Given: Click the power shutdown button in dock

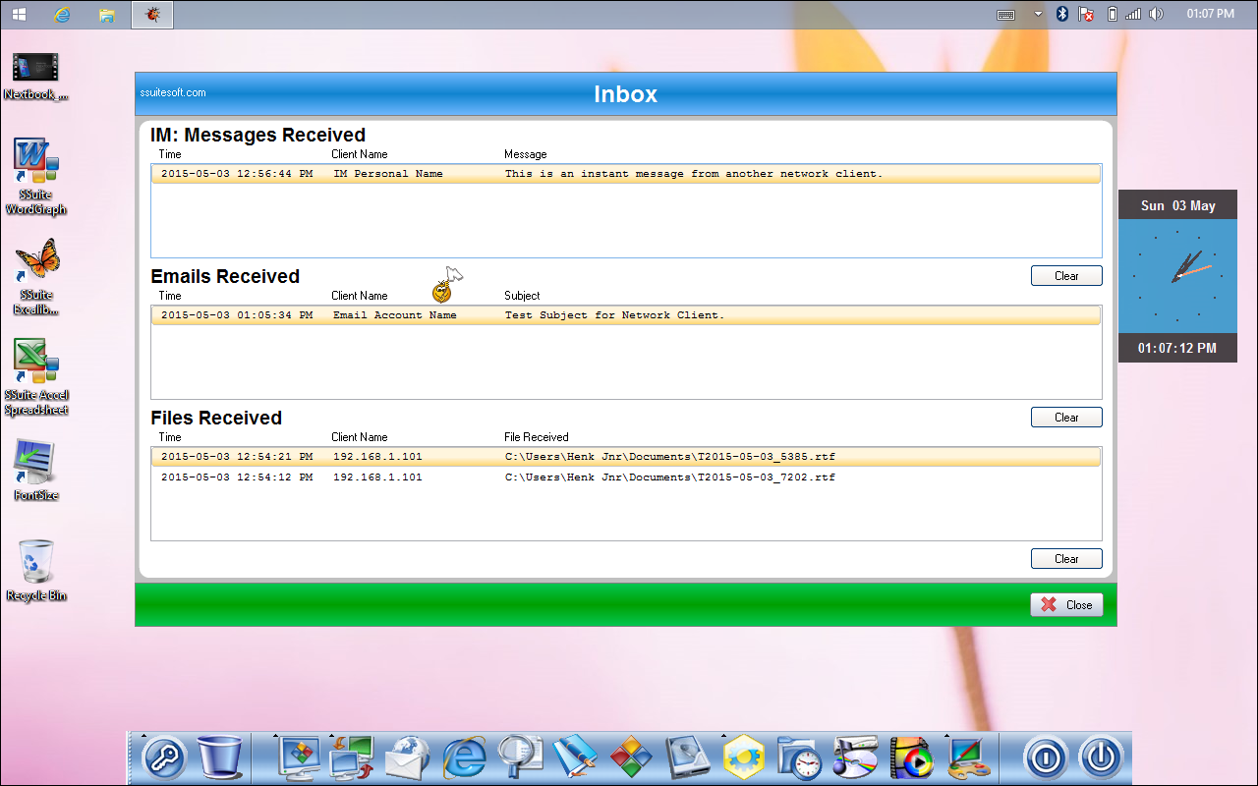Looking at the screenshot, I should [x=1101, y=758].
